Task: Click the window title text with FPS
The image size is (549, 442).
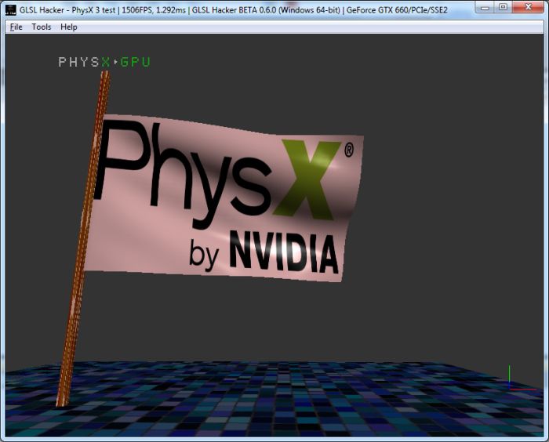Action: pyautogui.click(x=234, y=10)
